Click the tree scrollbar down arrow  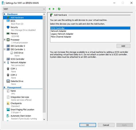tap(44, 119)
